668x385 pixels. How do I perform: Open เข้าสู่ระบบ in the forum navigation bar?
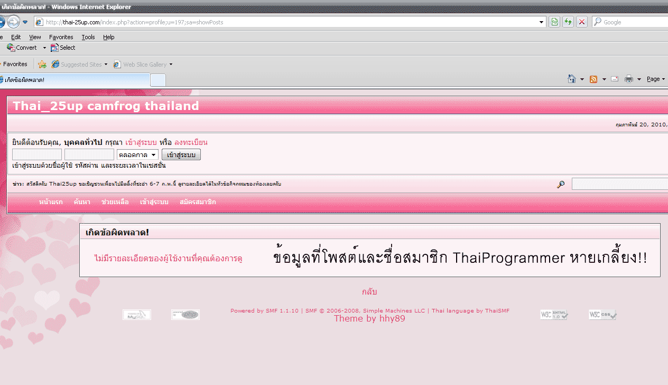pyautogui.click(x=154, y=202)
